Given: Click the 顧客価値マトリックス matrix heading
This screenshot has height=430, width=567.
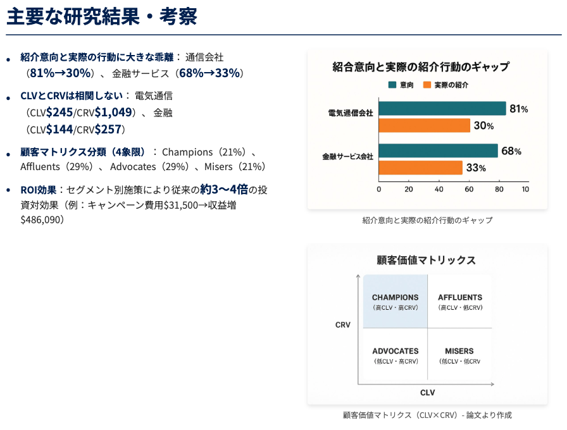Looking at the screenshot, I should [426, 260].
